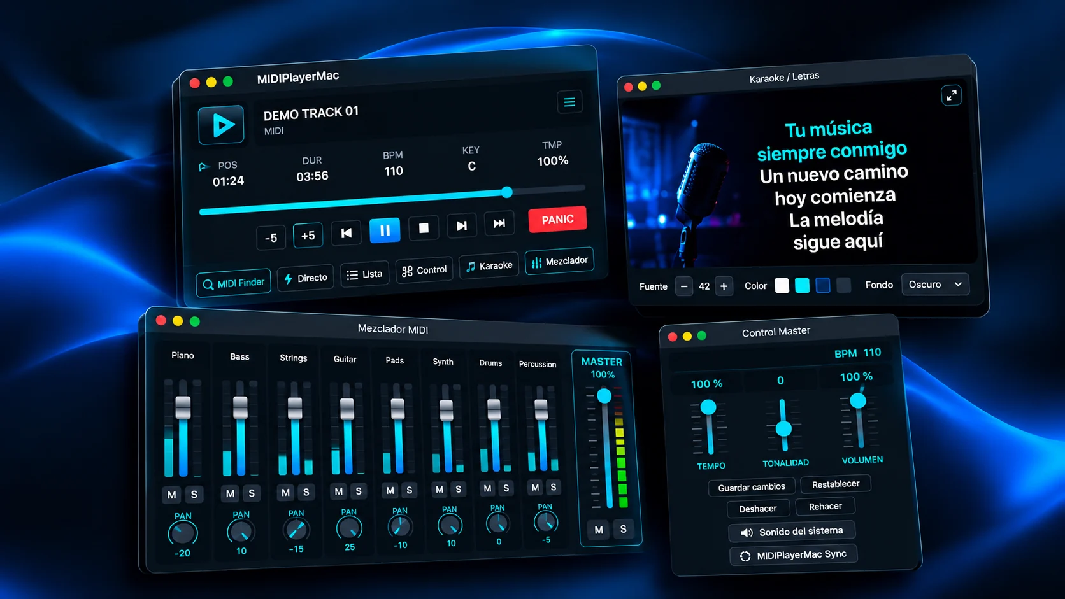Click the Bass PAN knob
The width and height of the screenshot is (1065, 599).
(241, 532)
